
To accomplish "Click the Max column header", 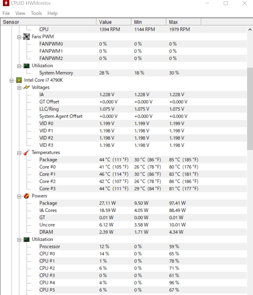I will [x=184, y=22].
